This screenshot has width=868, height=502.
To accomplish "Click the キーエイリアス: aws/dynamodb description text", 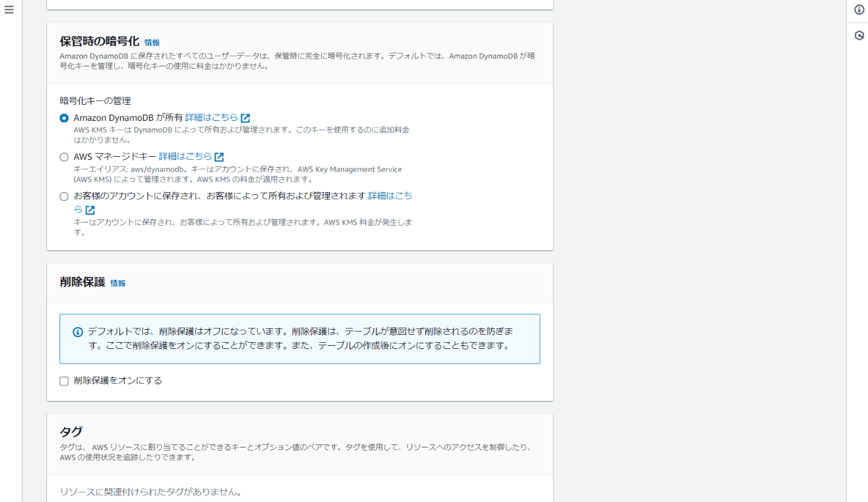I will tap(237, 174).
